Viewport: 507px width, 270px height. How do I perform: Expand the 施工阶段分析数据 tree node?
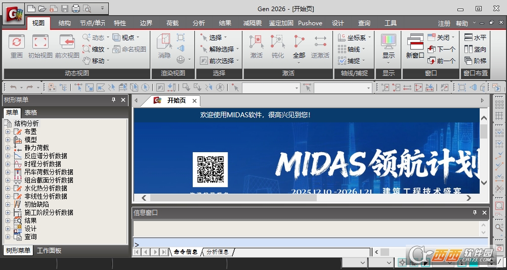pos(8,212)
